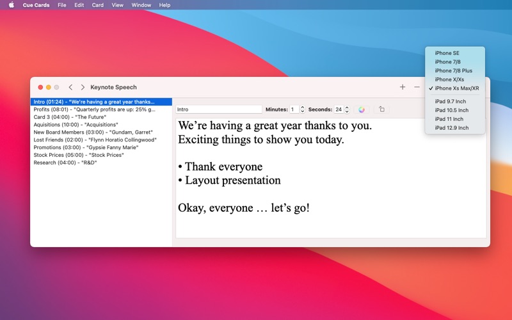Select the Promotions (03:00) card row
This screenshot has height=320, width=512.
pos(101,147)
